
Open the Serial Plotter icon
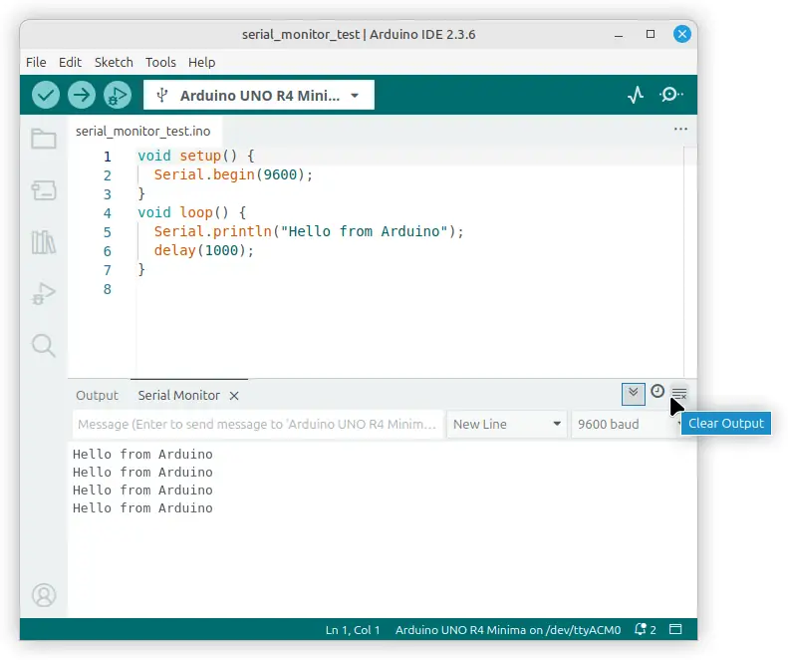(636, 95)
